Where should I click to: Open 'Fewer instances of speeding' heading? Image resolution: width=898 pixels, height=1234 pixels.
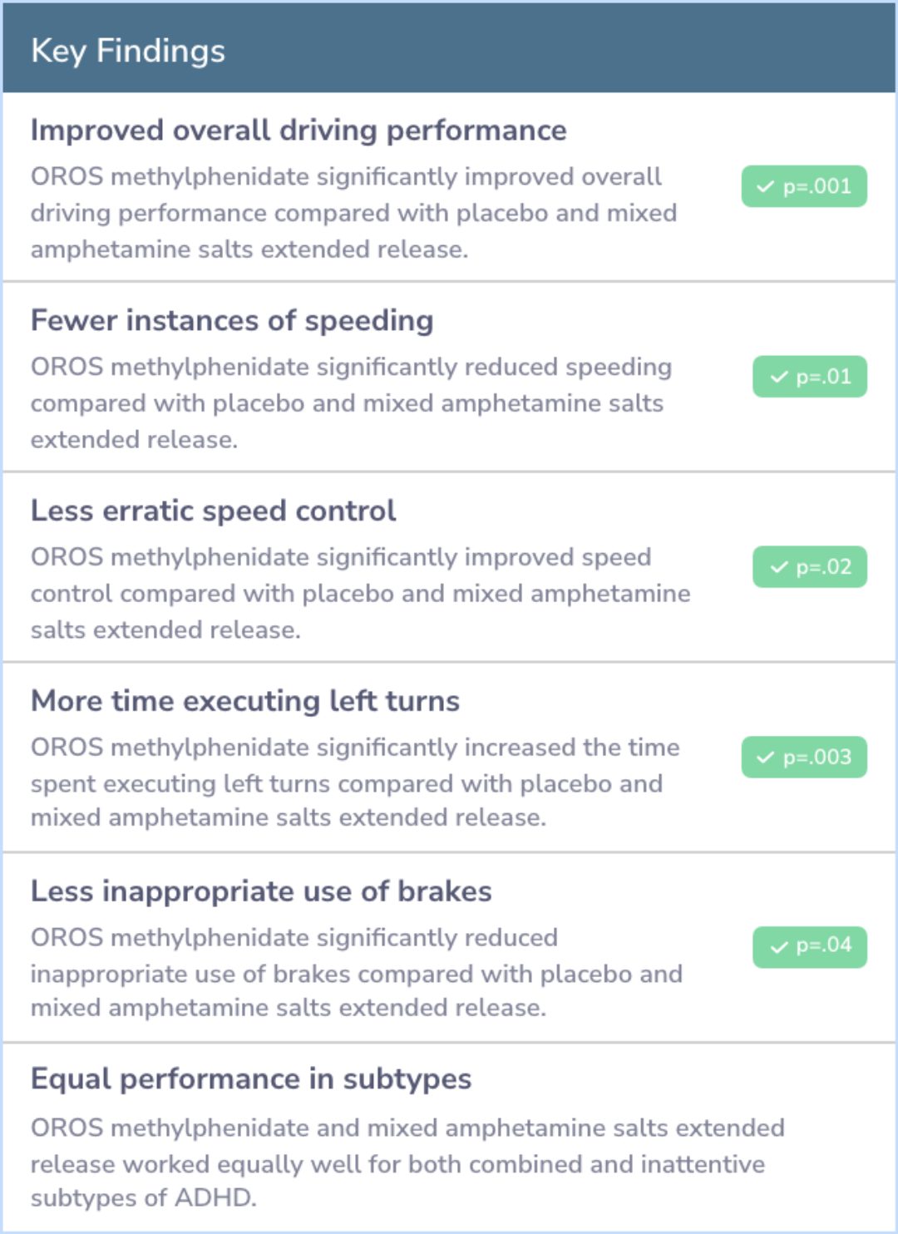point(232,321)
